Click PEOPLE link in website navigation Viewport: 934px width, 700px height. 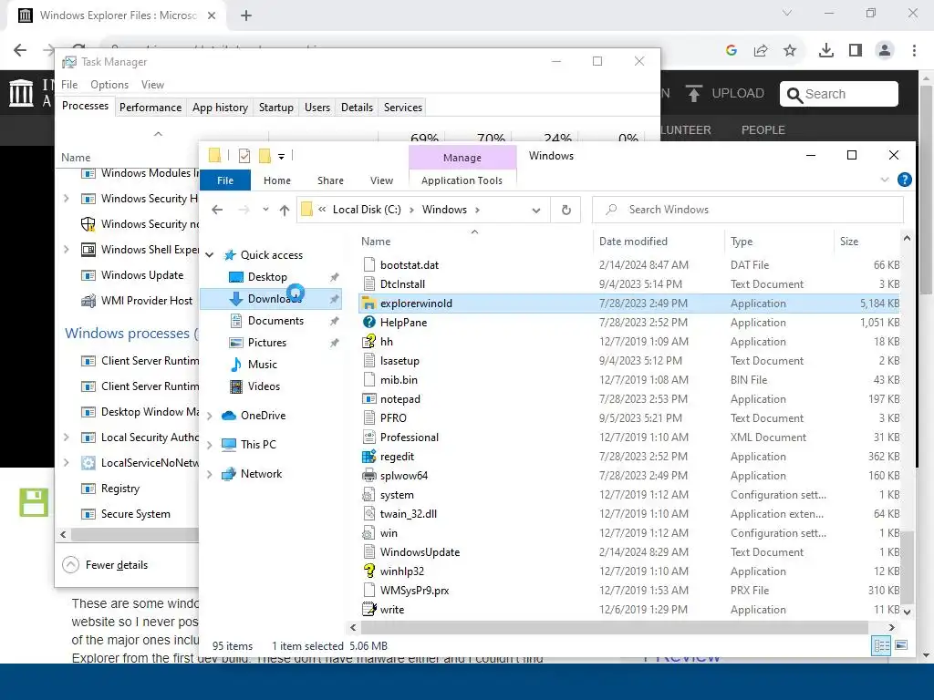coord(763,129)
